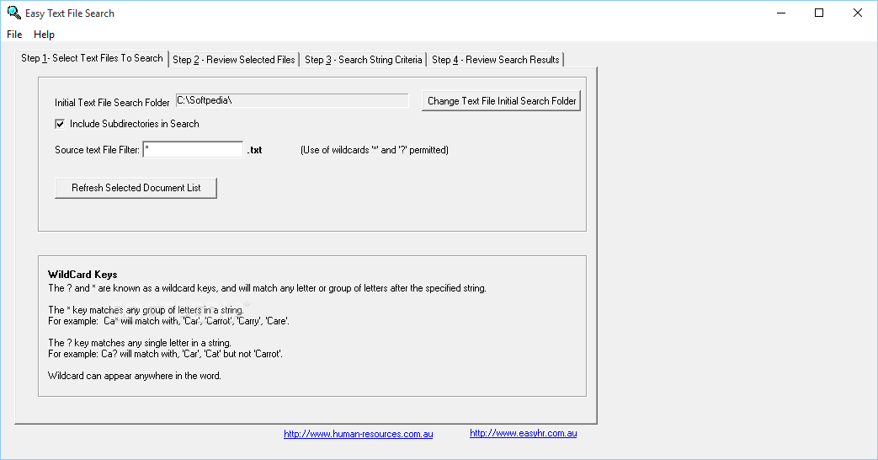Click Change Text File Initial Search Folder

[x=501, y=101]
